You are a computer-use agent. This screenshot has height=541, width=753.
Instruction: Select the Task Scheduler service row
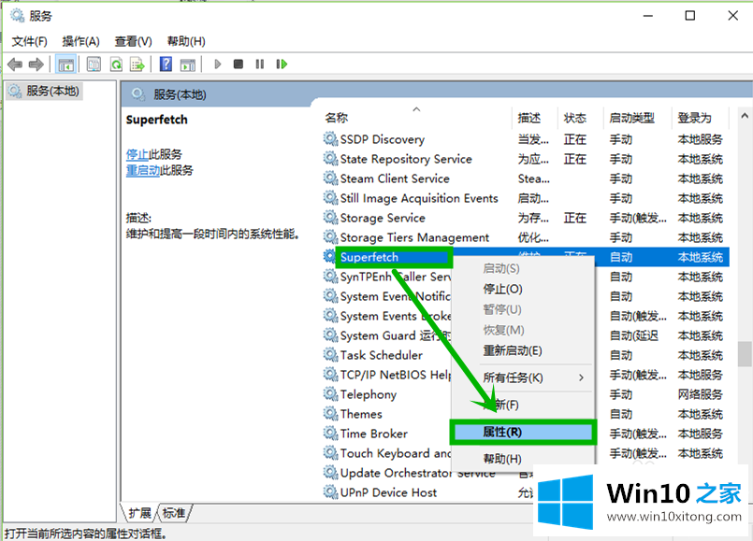click(526, 355)
